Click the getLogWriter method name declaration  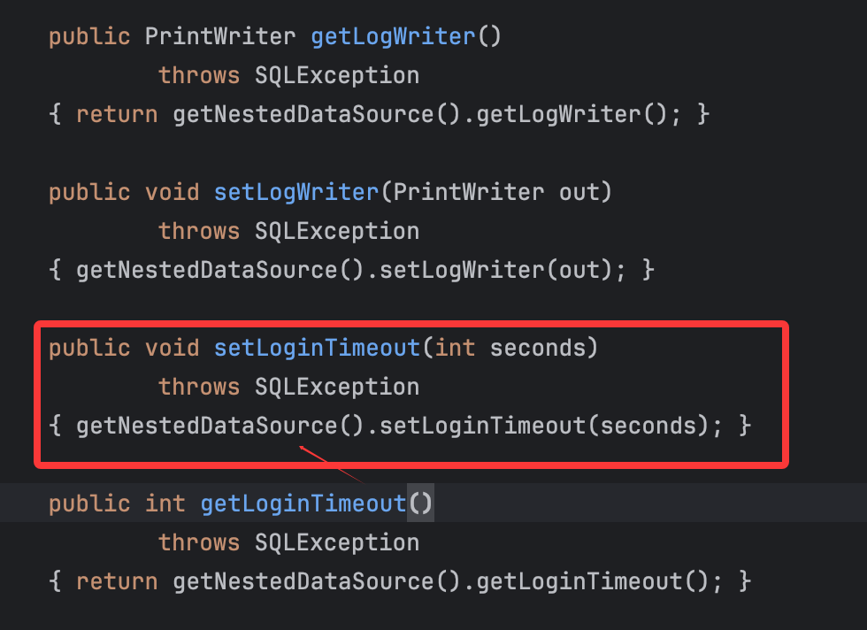[x=393, y=37]
